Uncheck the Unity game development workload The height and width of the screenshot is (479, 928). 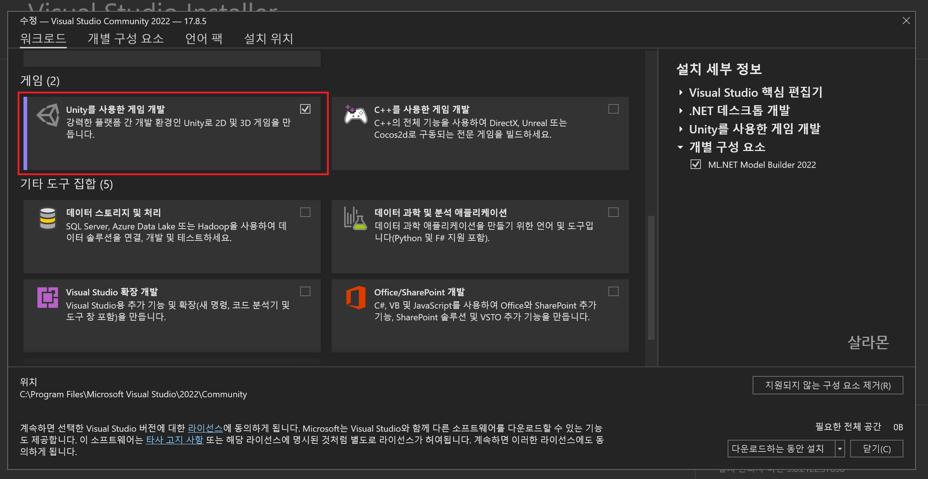(305, 109)
